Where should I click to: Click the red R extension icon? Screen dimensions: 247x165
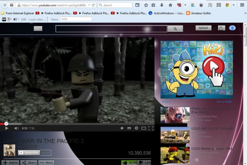tap(179, 5)
